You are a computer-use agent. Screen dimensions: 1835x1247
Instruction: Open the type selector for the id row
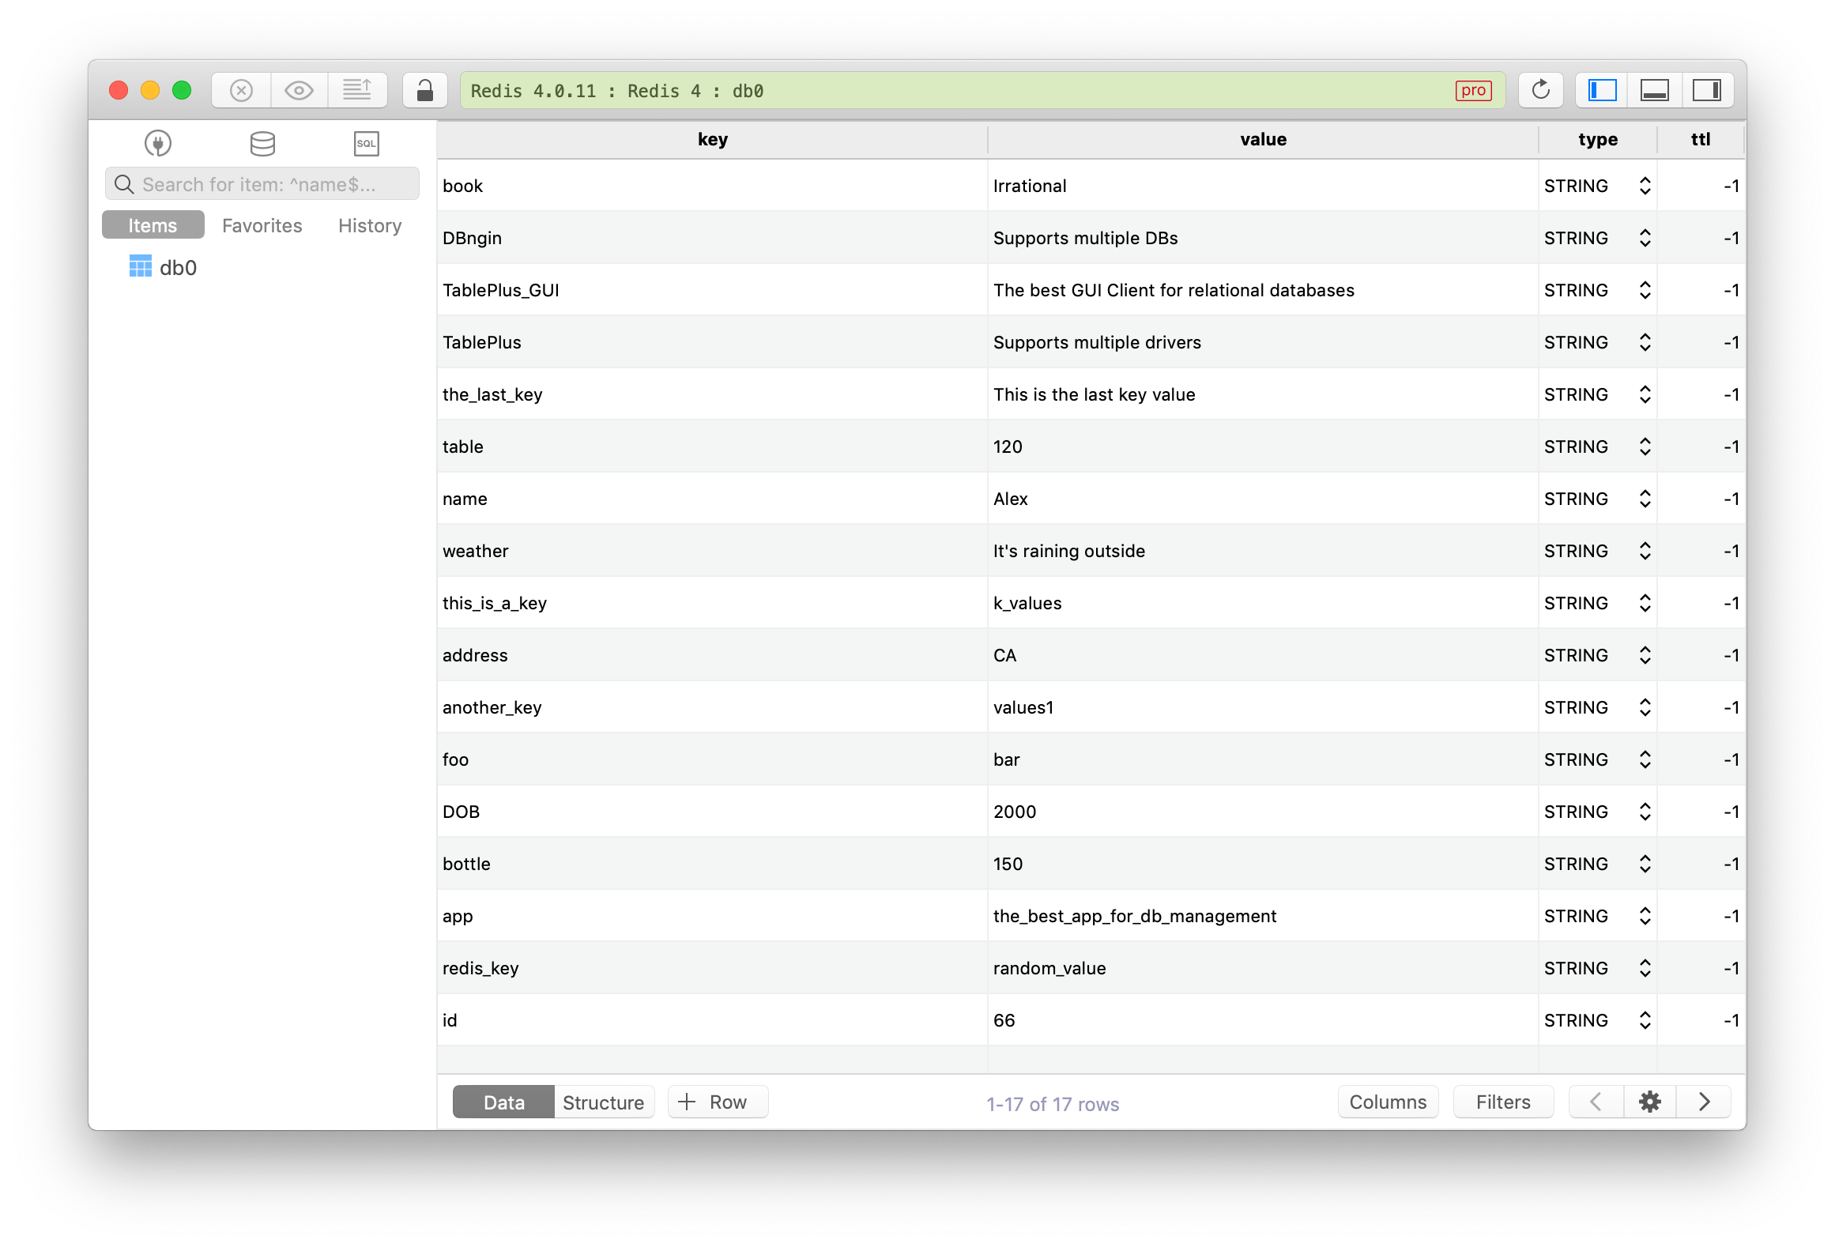(1645, 1019)
